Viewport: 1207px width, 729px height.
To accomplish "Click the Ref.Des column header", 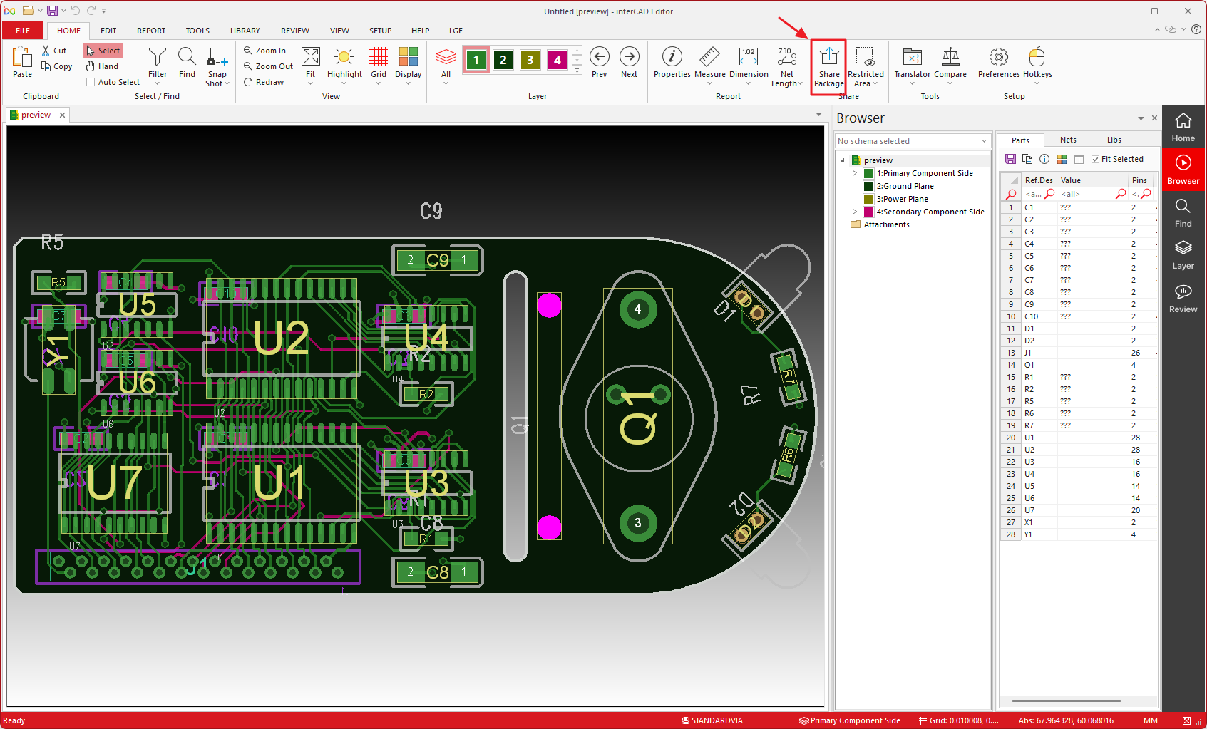I will (1039, 180).
